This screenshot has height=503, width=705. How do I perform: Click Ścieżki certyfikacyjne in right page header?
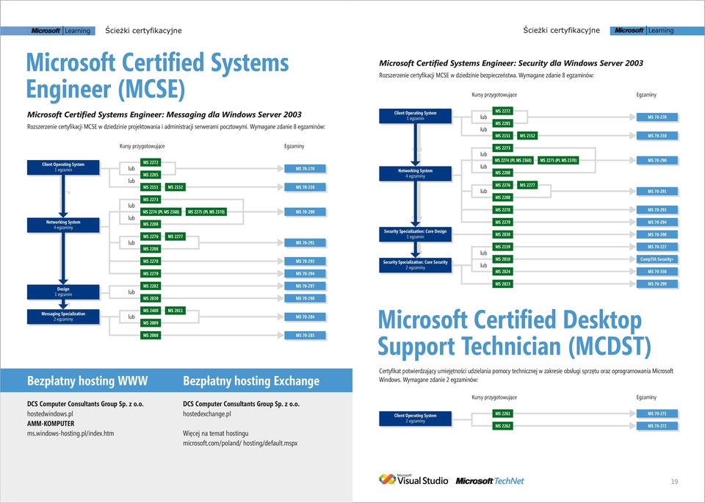(562, 30)
